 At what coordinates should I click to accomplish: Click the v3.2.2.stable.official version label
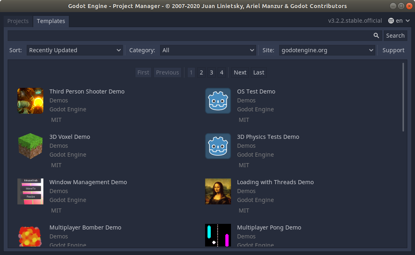(x=355, y=21)
